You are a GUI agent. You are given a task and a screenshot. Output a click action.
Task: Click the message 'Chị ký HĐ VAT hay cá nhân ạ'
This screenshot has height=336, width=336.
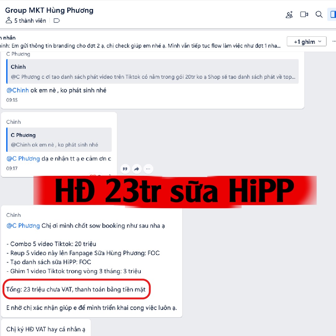[x=46, y=329]
